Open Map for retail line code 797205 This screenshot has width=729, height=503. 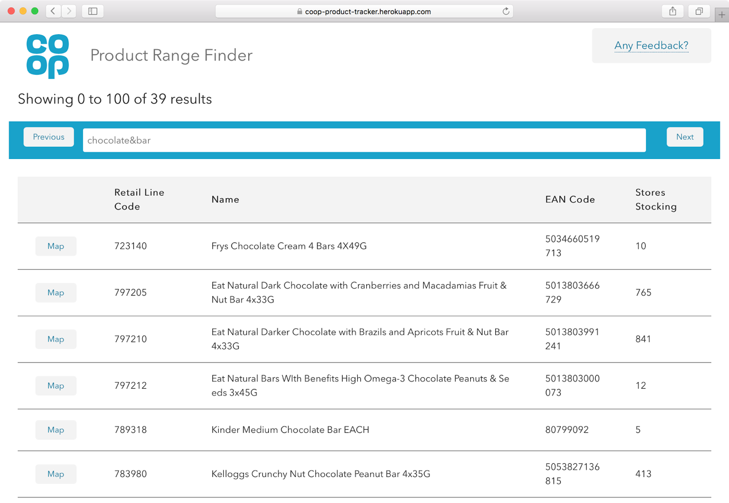(x=56, y=293)
